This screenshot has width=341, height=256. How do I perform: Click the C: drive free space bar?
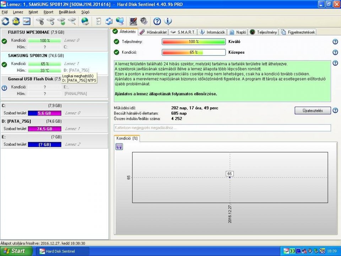(45, 113)
